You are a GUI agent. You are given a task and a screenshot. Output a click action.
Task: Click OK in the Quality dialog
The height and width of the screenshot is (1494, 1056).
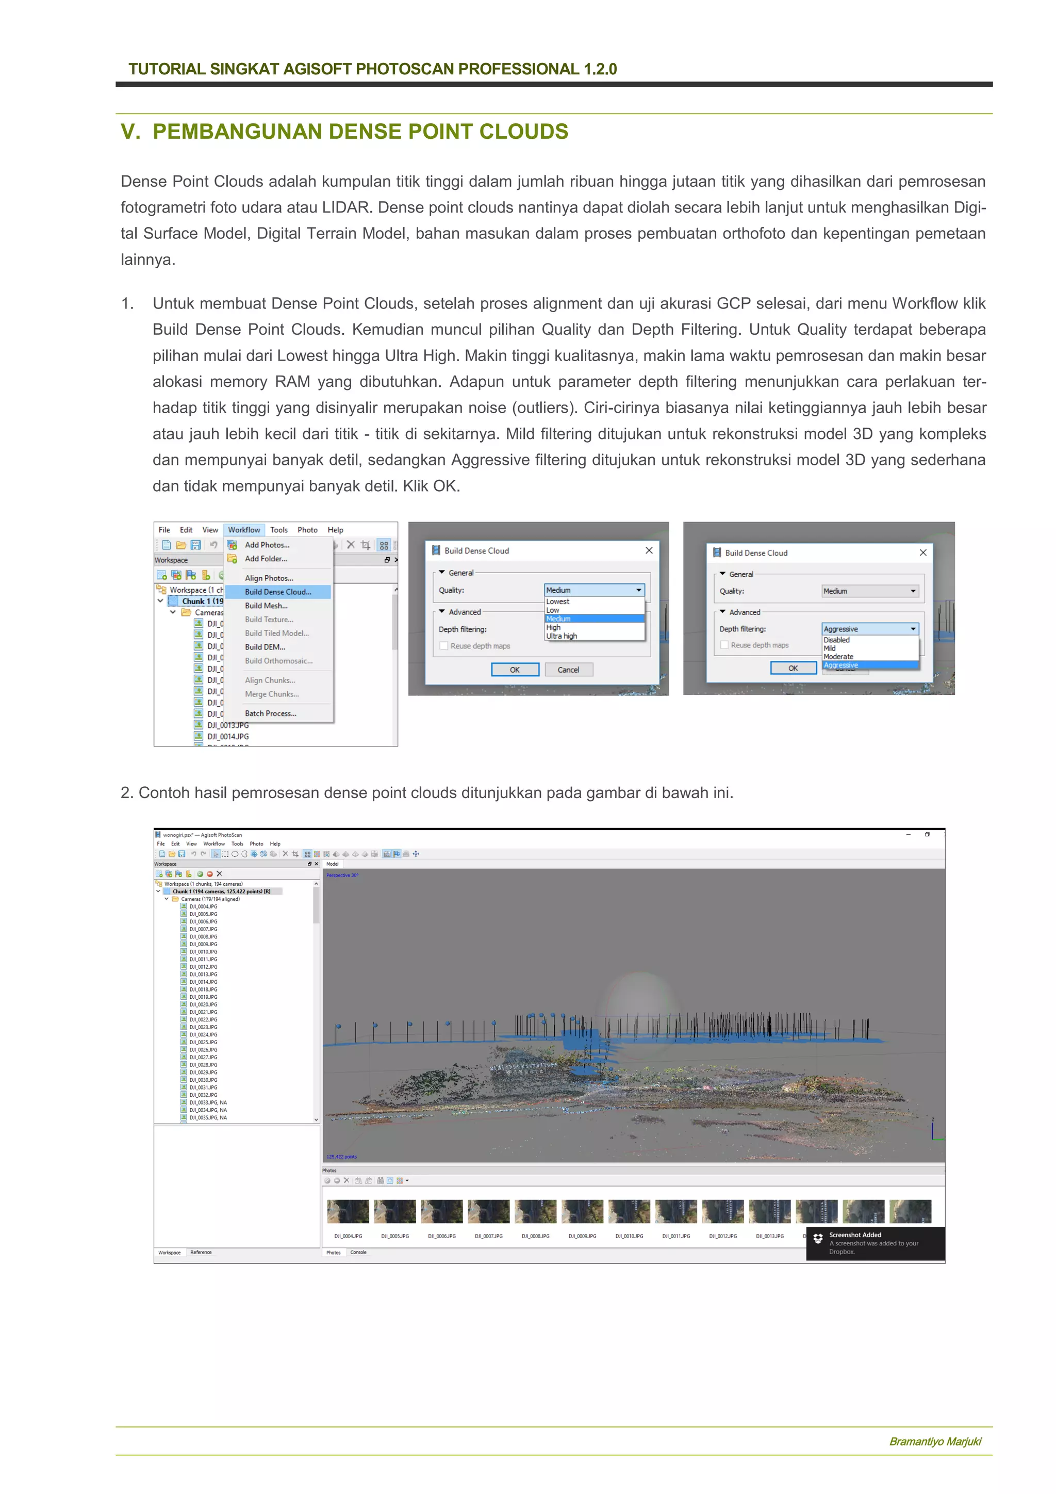515,670
